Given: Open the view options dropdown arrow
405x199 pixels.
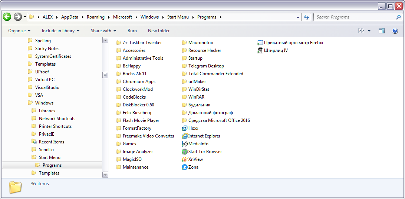Looking at the screenshot, I should click(369, 31).
